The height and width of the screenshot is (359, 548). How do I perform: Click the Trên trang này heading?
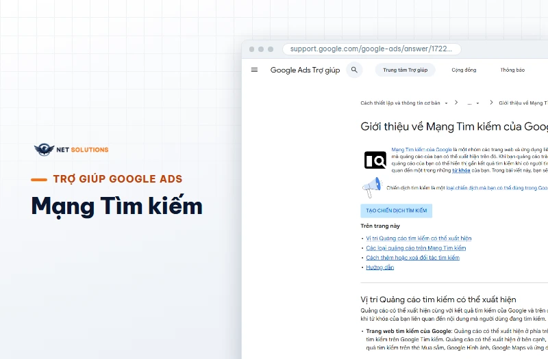click(380, 226)
